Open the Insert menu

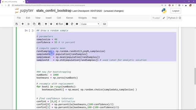click(x=48, y=18)
